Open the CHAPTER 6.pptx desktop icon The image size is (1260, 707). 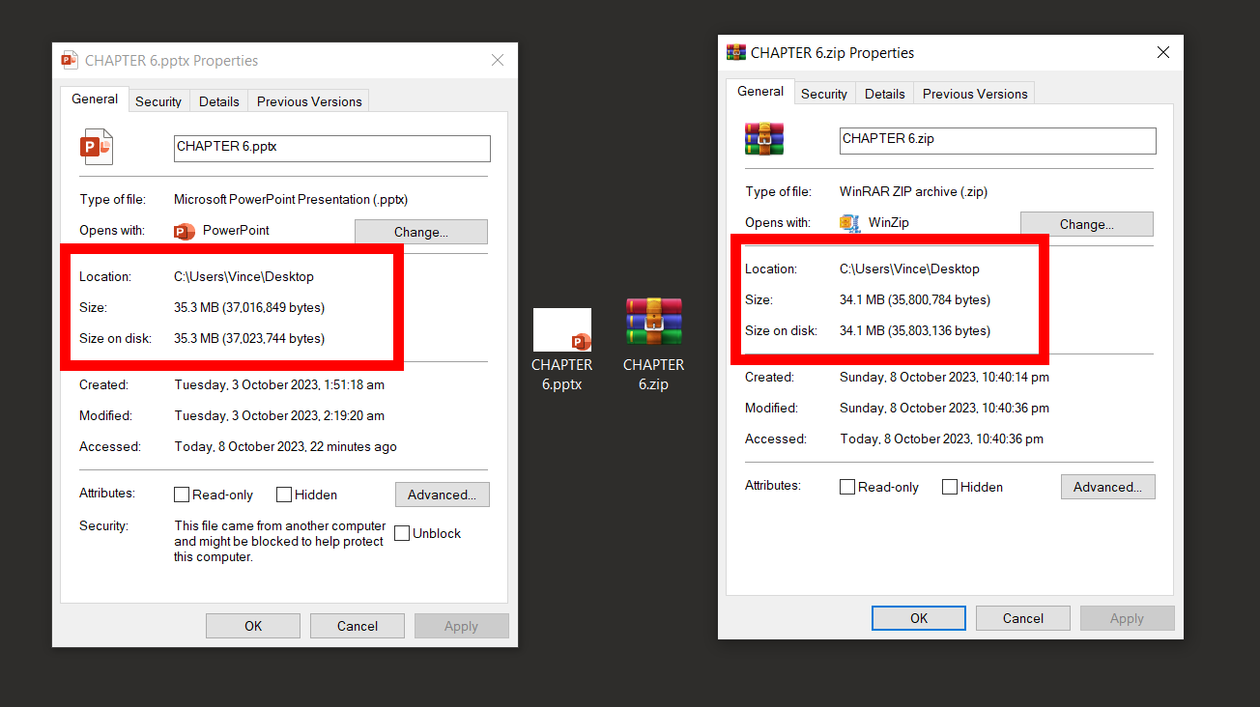[x=562, y=329]
